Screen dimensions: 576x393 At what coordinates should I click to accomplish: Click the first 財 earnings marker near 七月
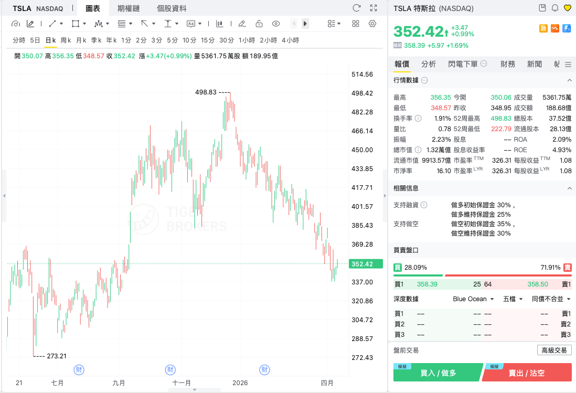click(79, 369)
